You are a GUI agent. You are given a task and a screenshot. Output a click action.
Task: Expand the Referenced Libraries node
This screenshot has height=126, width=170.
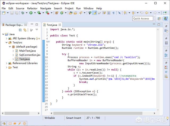coord(6,63)
